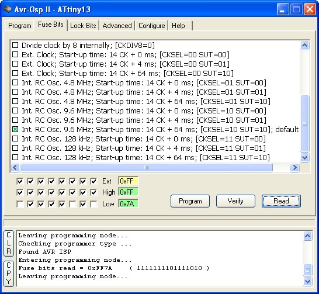Open the Help tab

(x=178, y=26)
